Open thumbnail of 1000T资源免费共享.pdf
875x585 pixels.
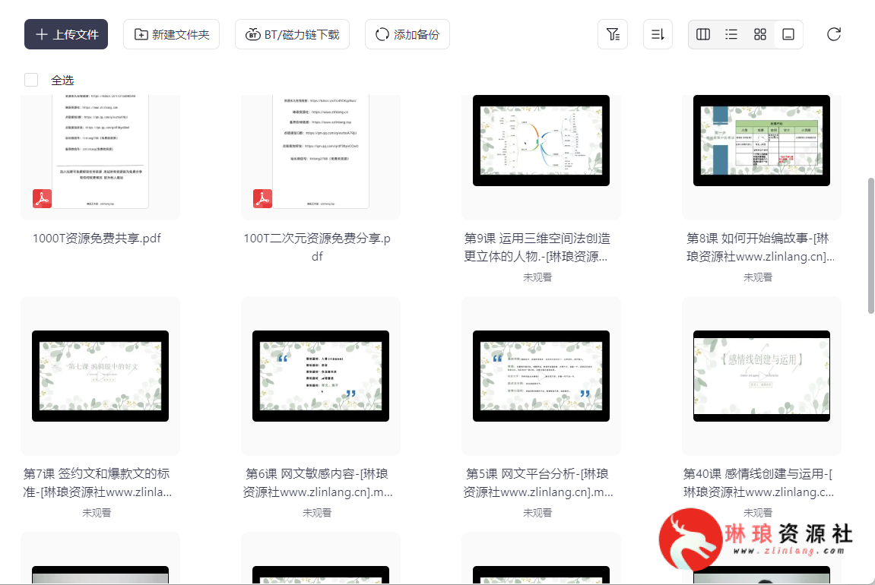[100, 152]
